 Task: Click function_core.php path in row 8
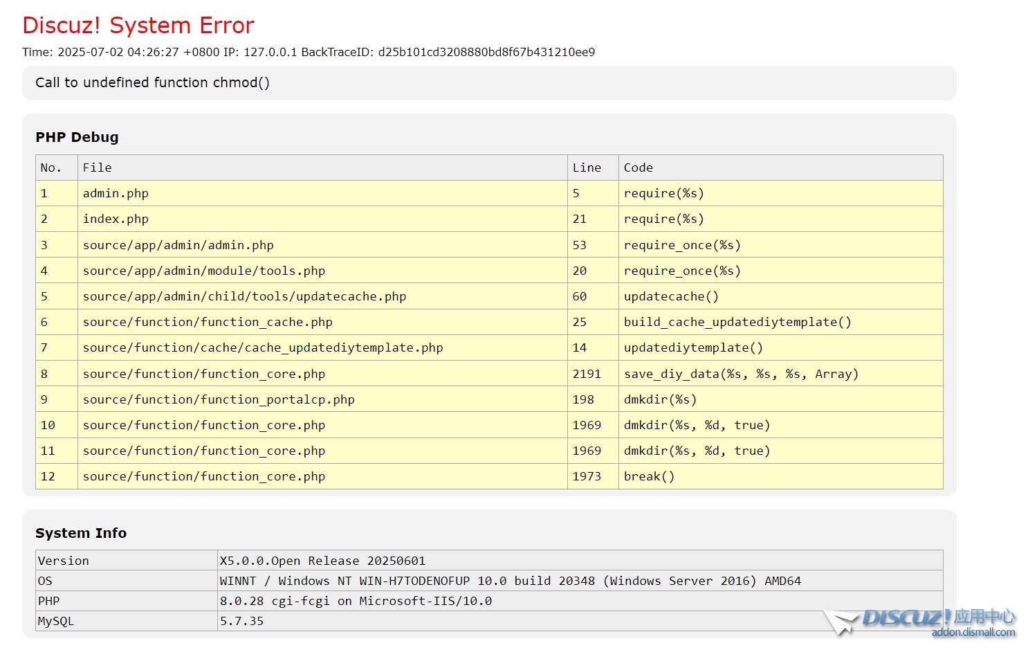(x=204, y=374)
